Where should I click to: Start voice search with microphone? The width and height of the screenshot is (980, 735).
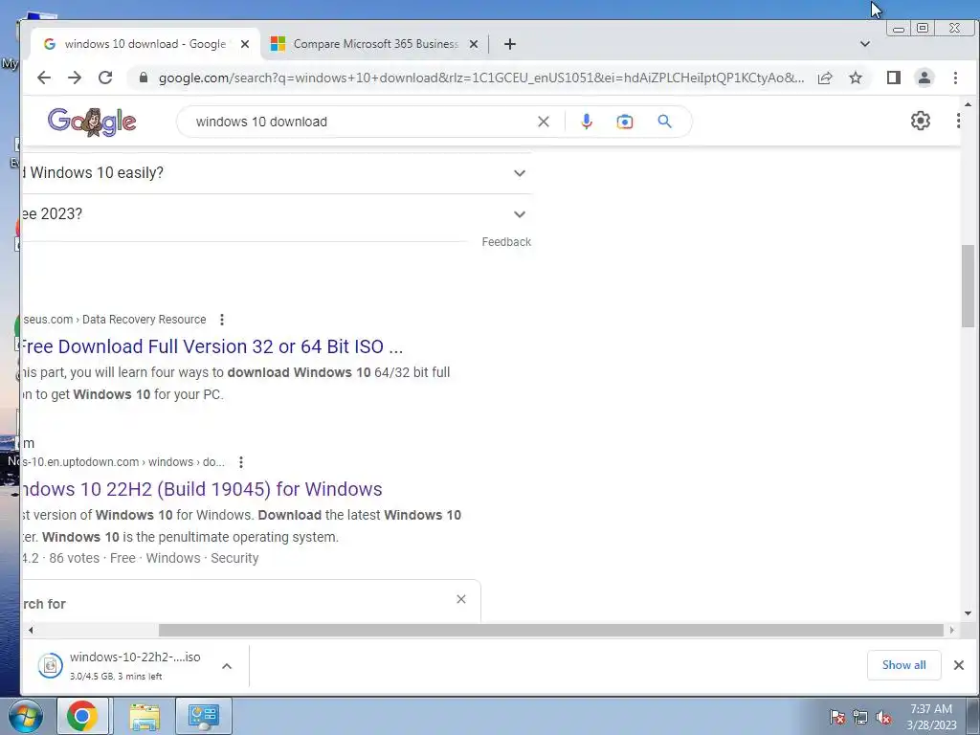point(587,122)
